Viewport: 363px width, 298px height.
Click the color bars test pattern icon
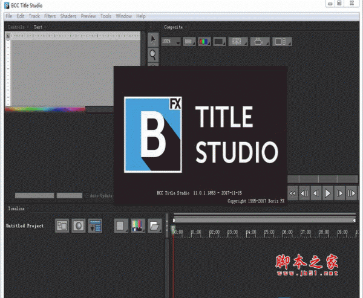pos(138,225)
